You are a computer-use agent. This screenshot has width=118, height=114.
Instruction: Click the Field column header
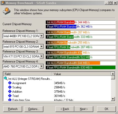(28, 74)
